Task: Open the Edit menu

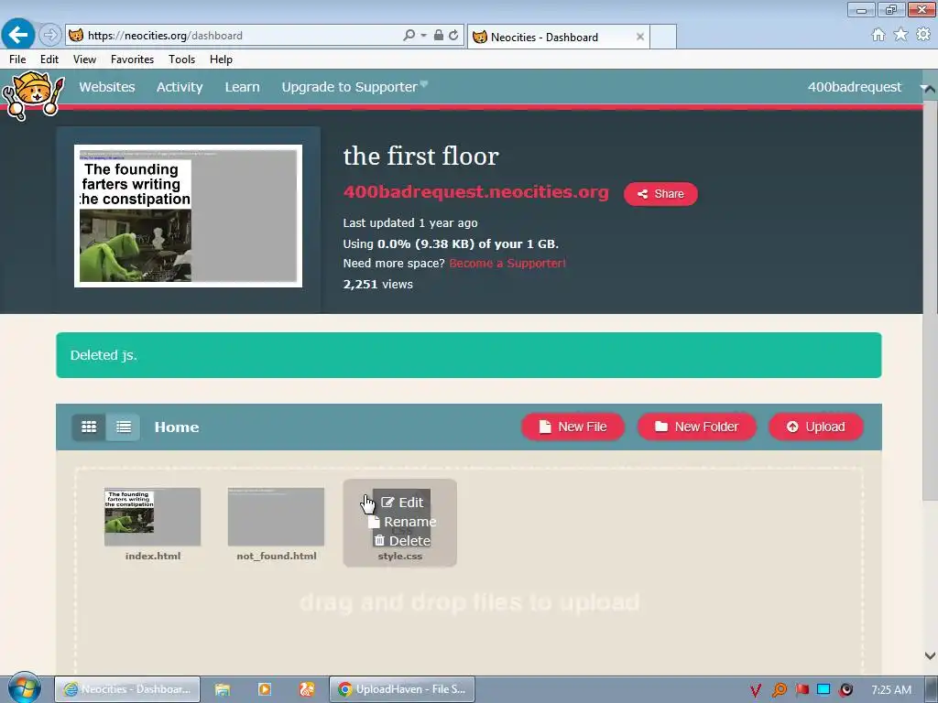Action: [x=49, y=59]
